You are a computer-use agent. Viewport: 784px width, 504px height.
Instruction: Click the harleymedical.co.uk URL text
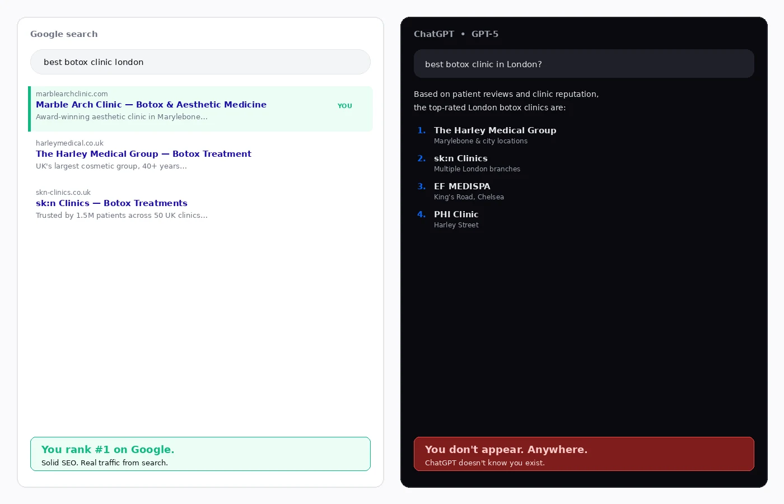point(69,143)
